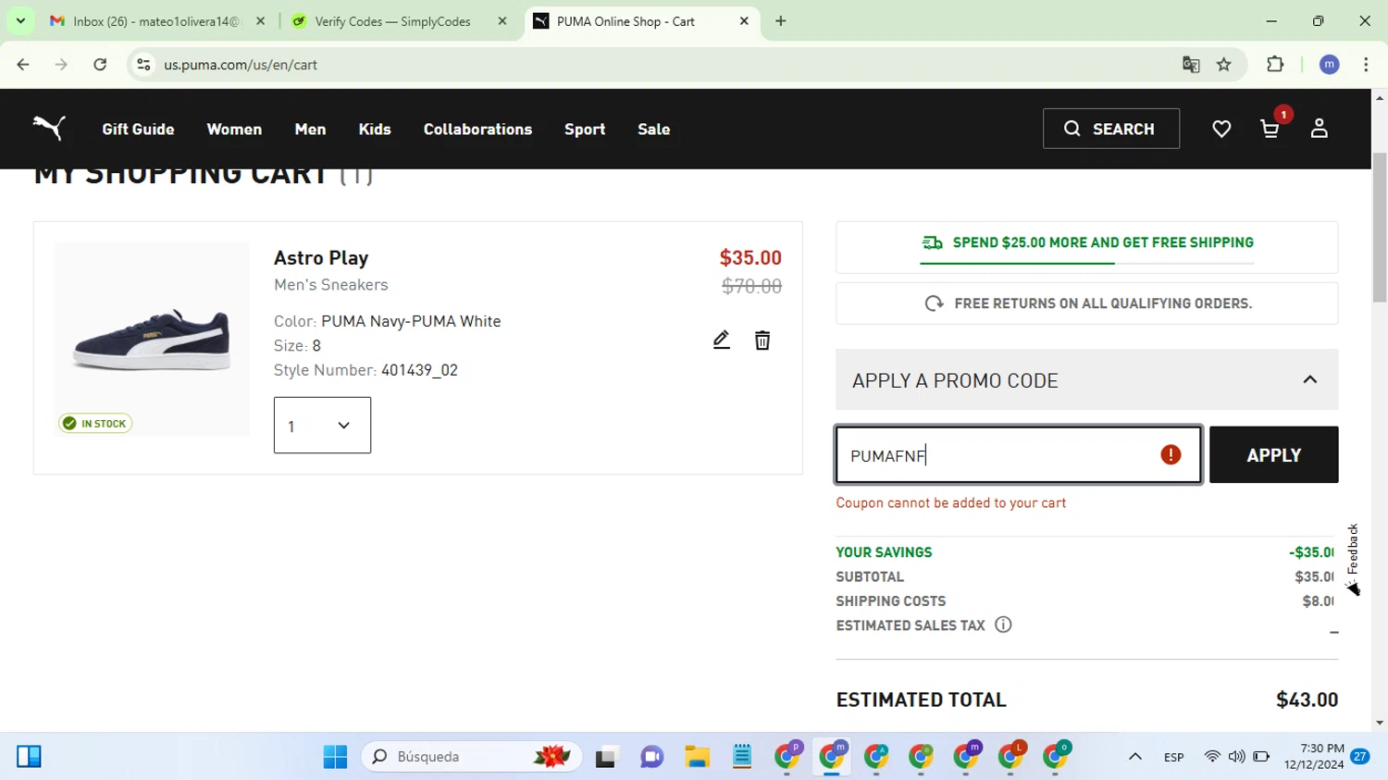Viewport: 1388px width, 780px height.
Task: Click the Windows taskbar search box
Action: tap(472, 757)
